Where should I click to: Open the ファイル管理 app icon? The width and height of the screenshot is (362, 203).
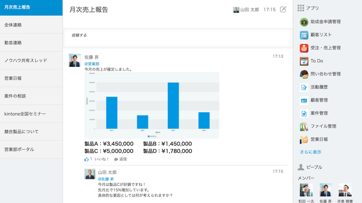tap(304, 126)
